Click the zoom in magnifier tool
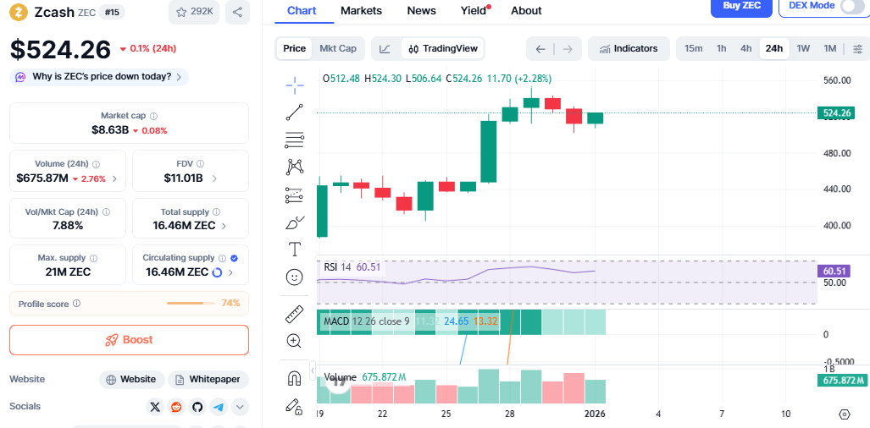 point(295,341)
